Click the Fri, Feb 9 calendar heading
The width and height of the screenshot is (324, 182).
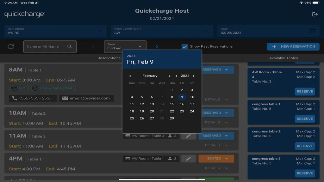click(140, 62)
